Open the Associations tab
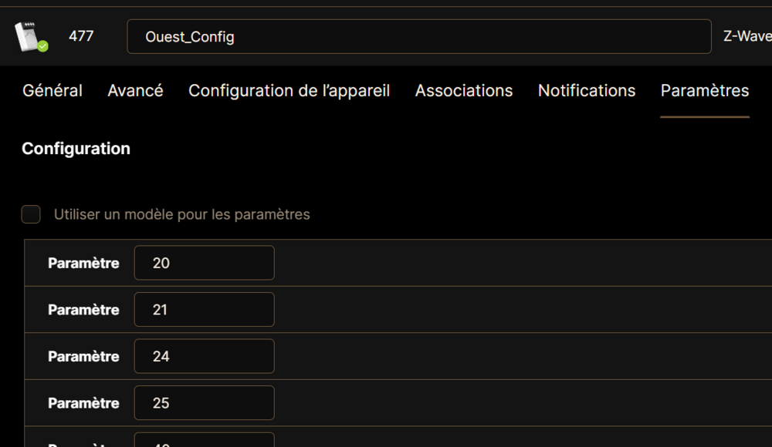The width and height of the screenshot is (772, 447). click(464, 90)
